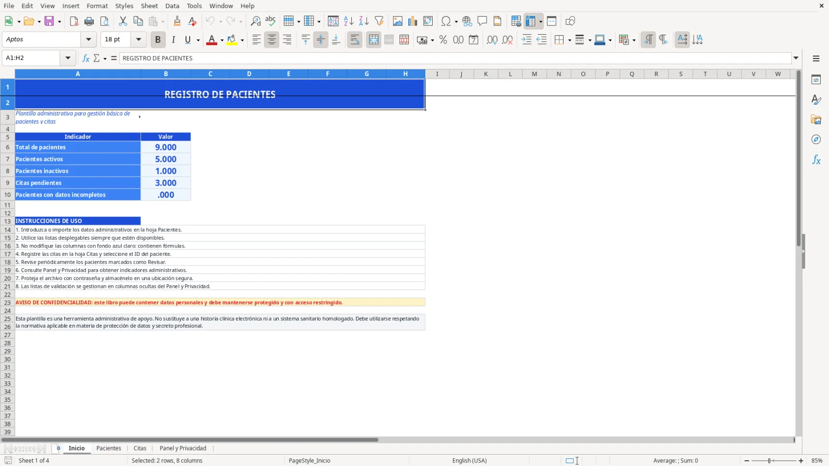Export directly as PDF
The image size is (829, 466).
(x=74, y=21)
